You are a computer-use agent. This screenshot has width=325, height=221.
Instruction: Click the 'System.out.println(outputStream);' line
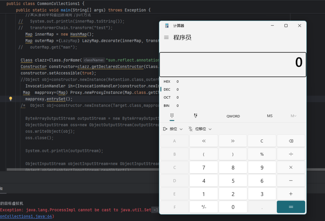tap(64, 151)
